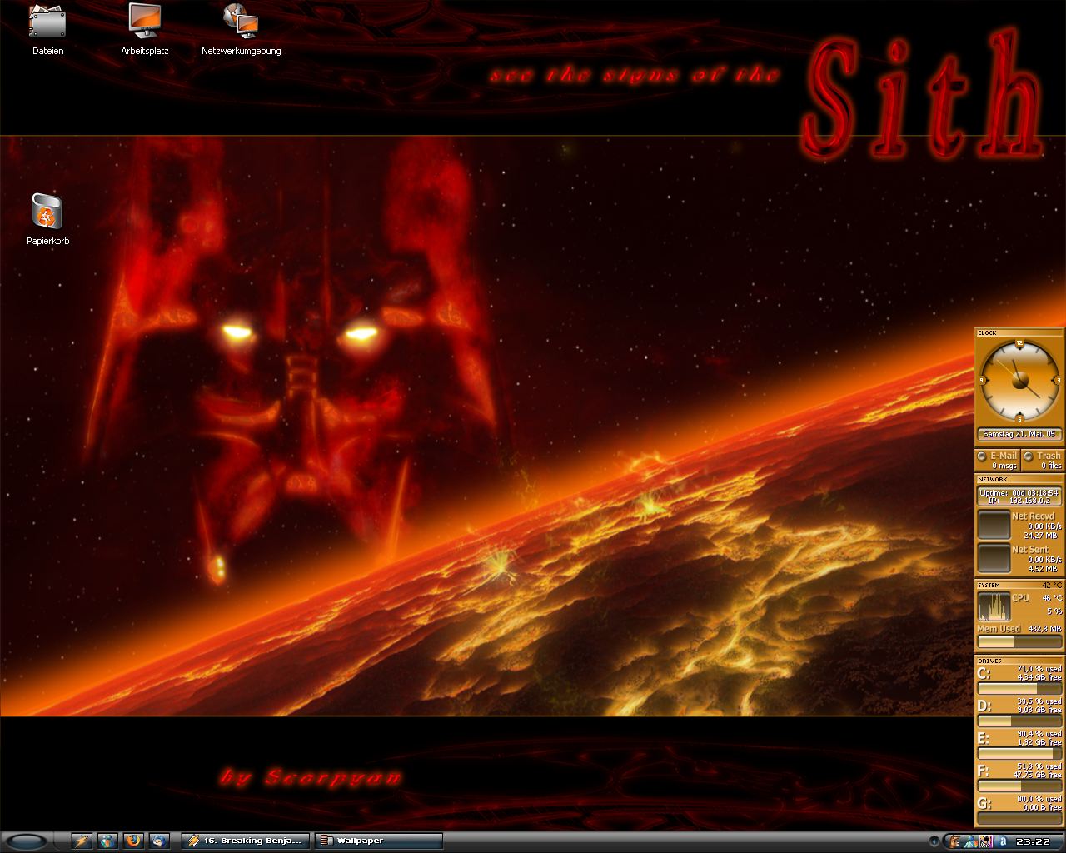This screenshot has width=1066, height=853.
Task: Click the NETWORK section header
Action: click(1019, 480)
